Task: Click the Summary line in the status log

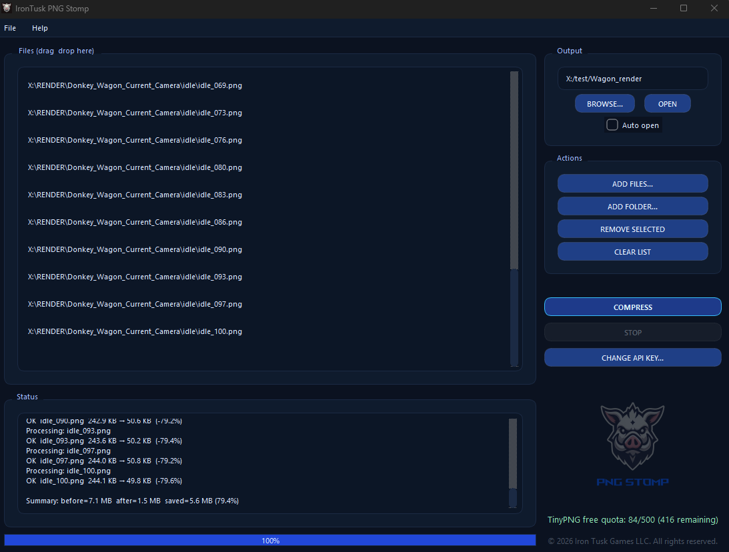Action: click(x=133, y=501)
